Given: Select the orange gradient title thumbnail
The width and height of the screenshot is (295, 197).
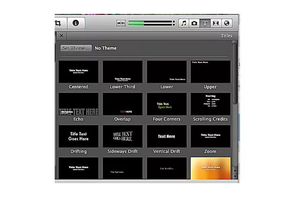Looking at the screenshot, I should [x=210, y=168].
